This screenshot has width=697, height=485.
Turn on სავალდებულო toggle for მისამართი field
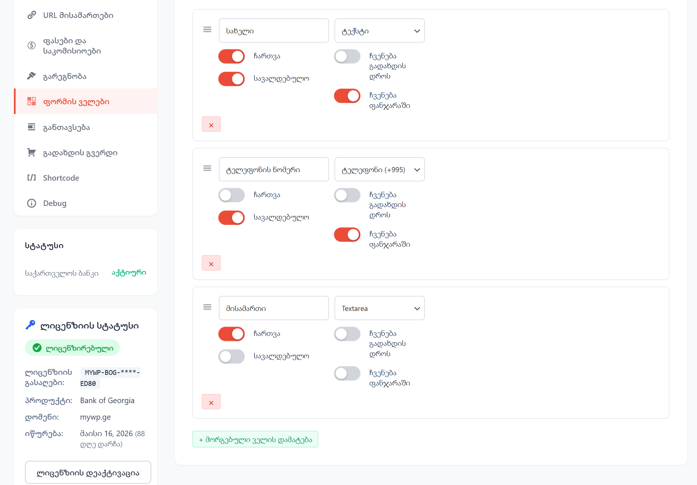point(231,356)
